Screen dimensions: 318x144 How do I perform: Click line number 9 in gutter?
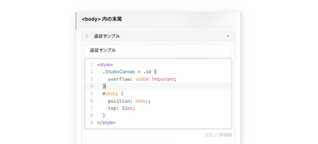(x=92, y=122)
